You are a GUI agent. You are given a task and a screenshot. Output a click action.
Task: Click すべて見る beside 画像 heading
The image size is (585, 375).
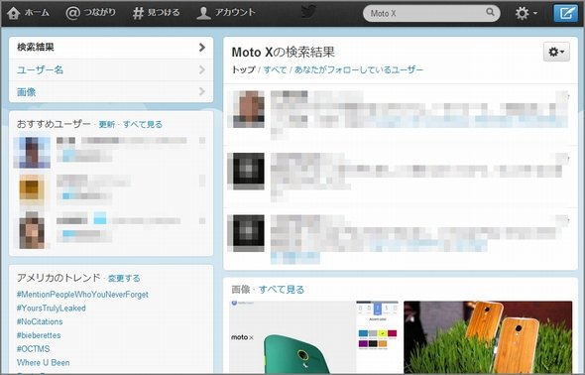tap(282, 290)
